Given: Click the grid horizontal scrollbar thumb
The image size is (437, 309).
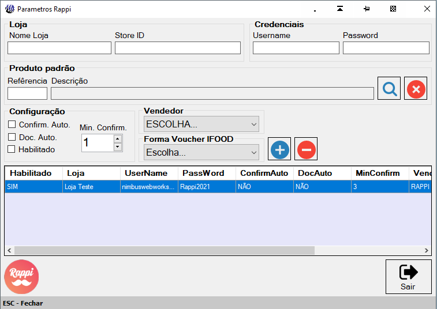Looking at the screenshot, I should (165, 250).
